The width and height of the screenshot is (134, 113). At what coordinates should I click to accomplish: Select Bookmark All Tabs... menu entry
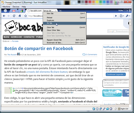point(65,43)
